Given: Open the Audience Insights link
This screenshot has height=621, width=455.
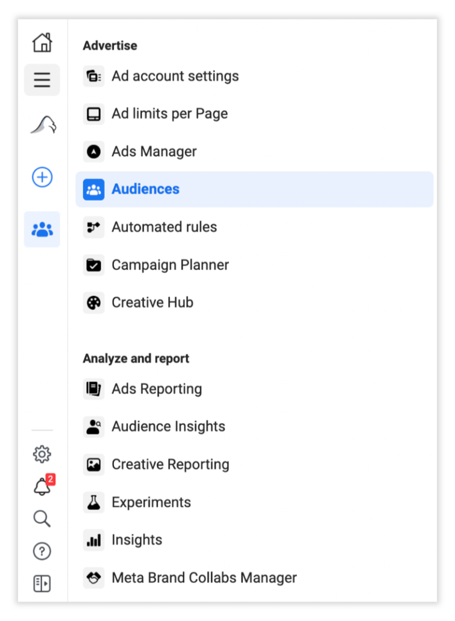Looking at the screenshot, I should [x=168, y=426].
